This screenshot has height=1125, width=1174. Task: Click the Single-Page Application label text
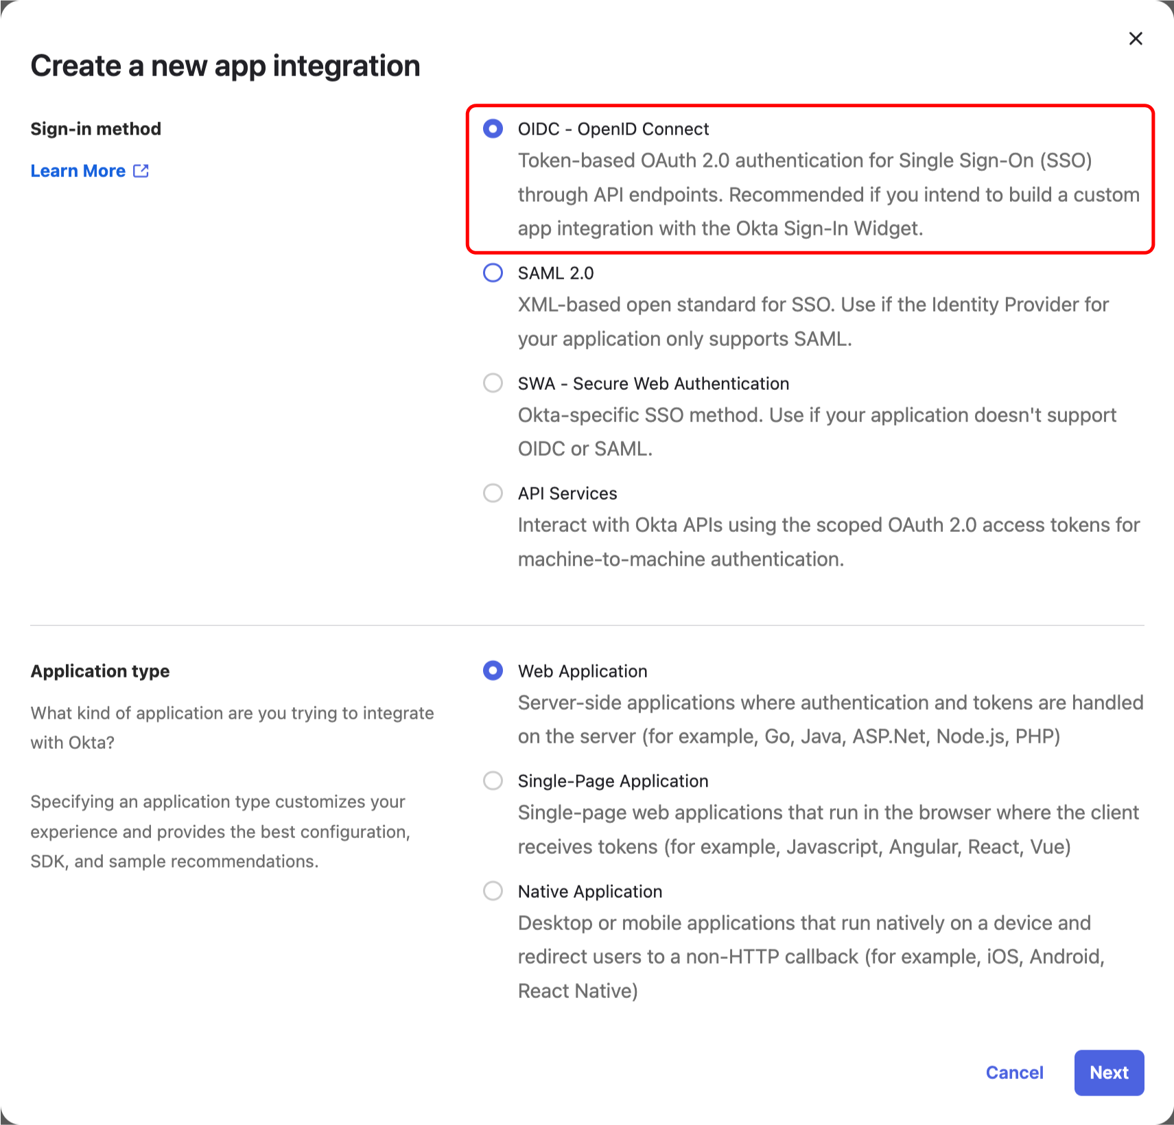[613, 780]
